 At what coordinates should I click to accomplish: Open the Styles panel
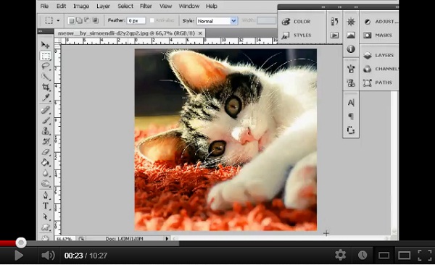click(x=297, y=35)
